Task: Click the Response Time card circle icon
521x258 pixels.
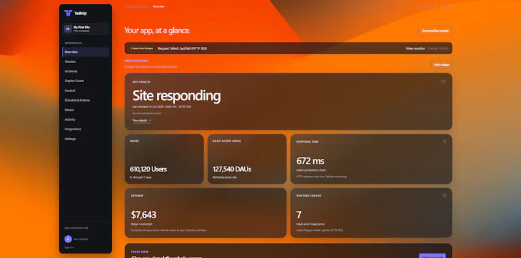Action: 445,141
